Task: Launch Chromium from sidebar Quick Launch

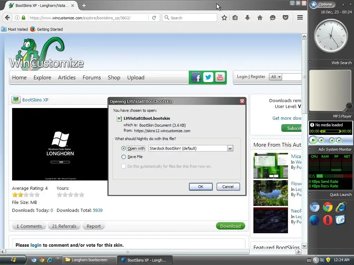Action: 315,207
